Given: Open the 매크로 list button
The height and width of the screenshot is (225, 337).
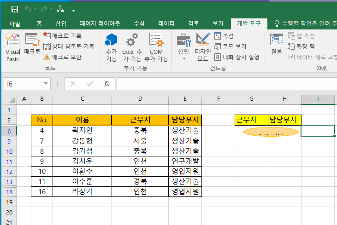Looking at the screenshot, I should 32,44.
